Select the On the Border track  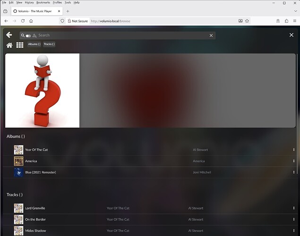tap(34, 219)
